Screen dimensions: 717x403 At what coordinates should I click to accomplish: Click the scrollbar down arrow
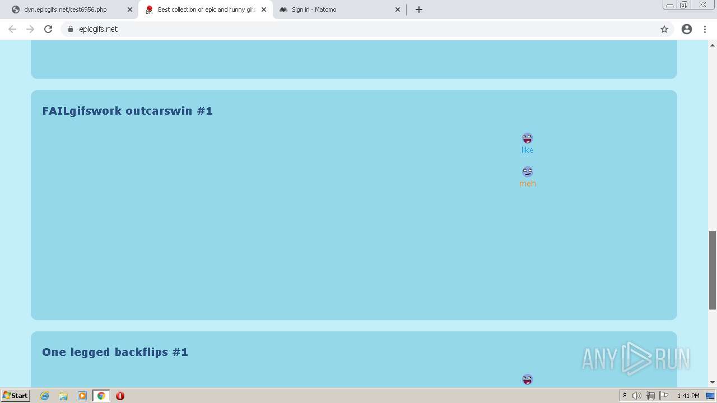tap(713, 382)
